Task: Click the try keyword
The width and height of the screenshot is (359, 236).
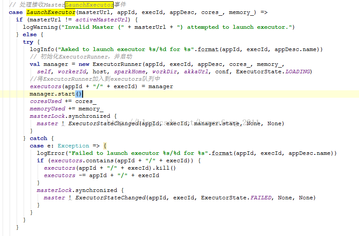Action: coord(28,42)
